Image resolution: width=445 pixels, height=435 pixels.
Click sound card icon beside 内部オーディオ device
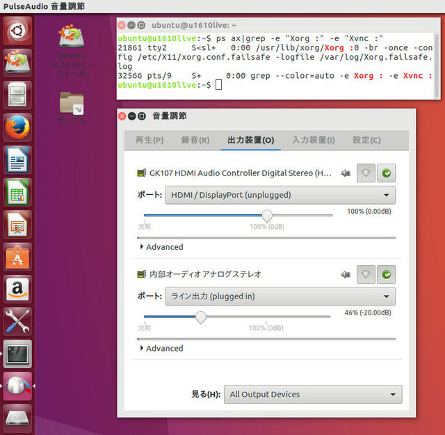(x=142, y=274)
